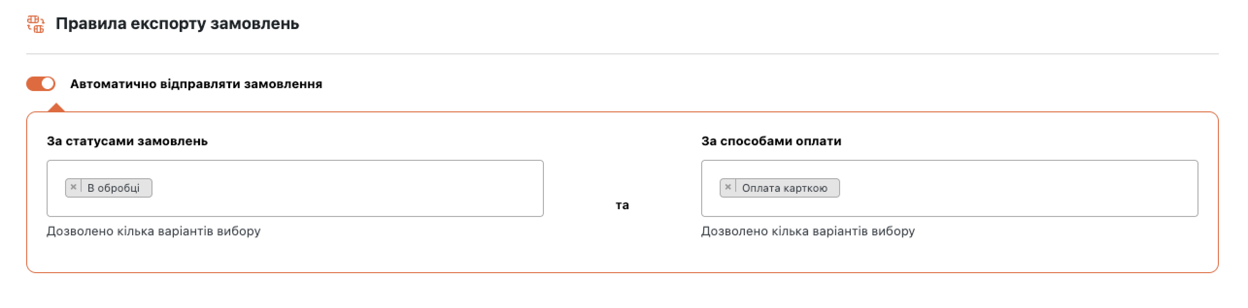Remove the "Оплата карткою" payment tag
The image size is (1248, 308).
coord(727,187)
